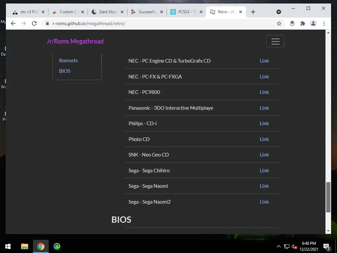View site lock security info
Viewport: 337px width, 253px height.
pyautogui.click(x=47, y=23)
